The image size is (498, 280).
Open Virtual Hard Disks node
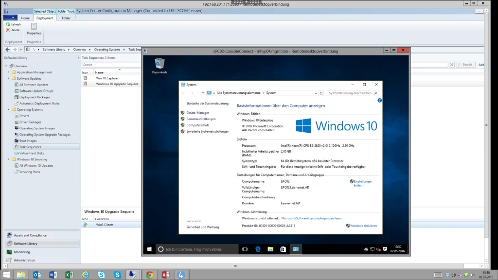[29, 153]
